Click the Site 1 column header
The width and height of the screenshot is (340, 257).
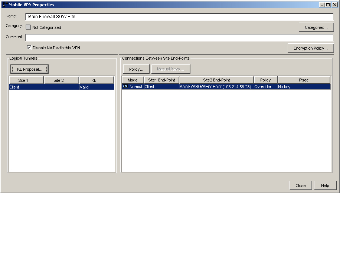tap(26, 80)
